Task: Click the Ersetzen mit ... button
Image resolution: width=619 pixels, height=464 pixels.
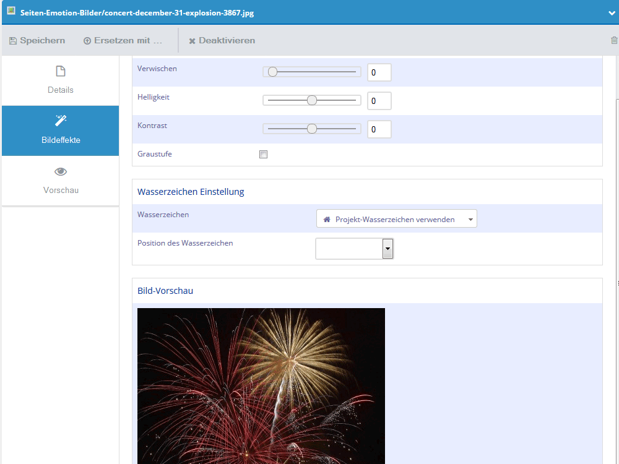Action: 123,40
